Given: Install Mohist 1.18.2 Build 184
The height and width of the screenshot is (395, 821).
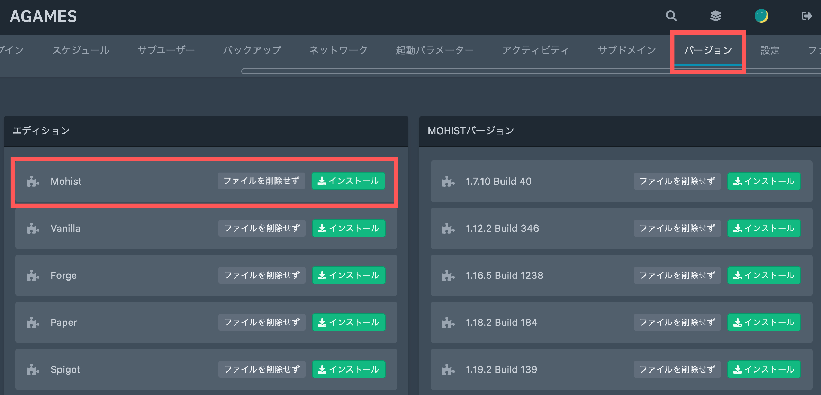Looking at the screenshot, I should [x=764, y=322].
